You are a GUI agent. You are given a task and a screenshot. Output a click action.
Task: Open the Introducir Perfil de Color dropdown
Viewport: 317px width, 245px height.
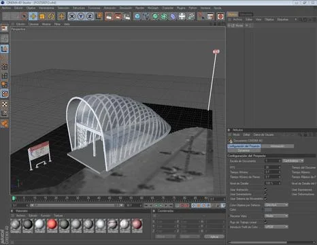point(276,227)
